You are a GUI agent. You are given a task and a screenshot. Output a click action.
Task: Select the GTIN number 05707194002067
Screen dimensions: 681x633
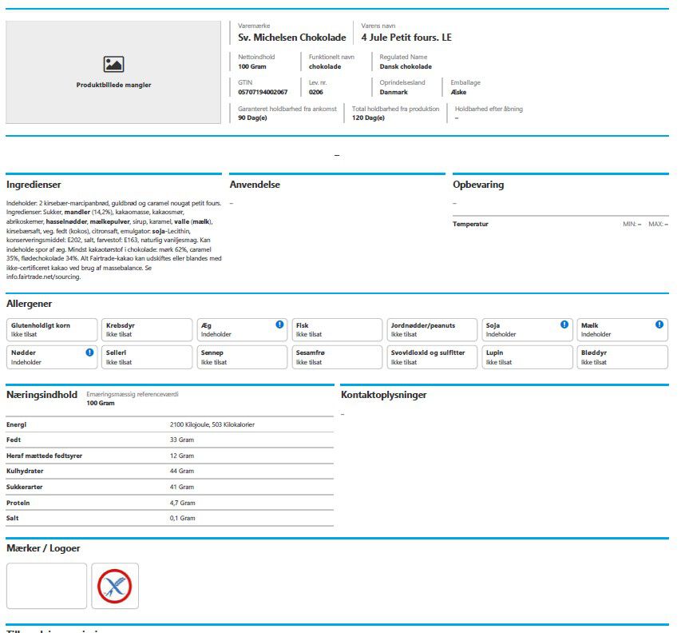coord(263,92)
